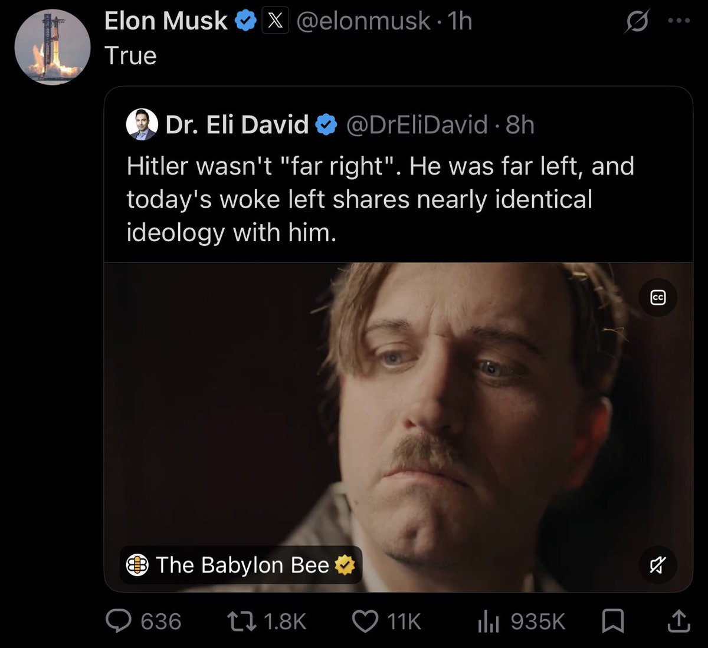The width and height of the screenshot is (708, 648).
Task: Click The Babylon Bee gold verified badge
Action: (345, 565)
